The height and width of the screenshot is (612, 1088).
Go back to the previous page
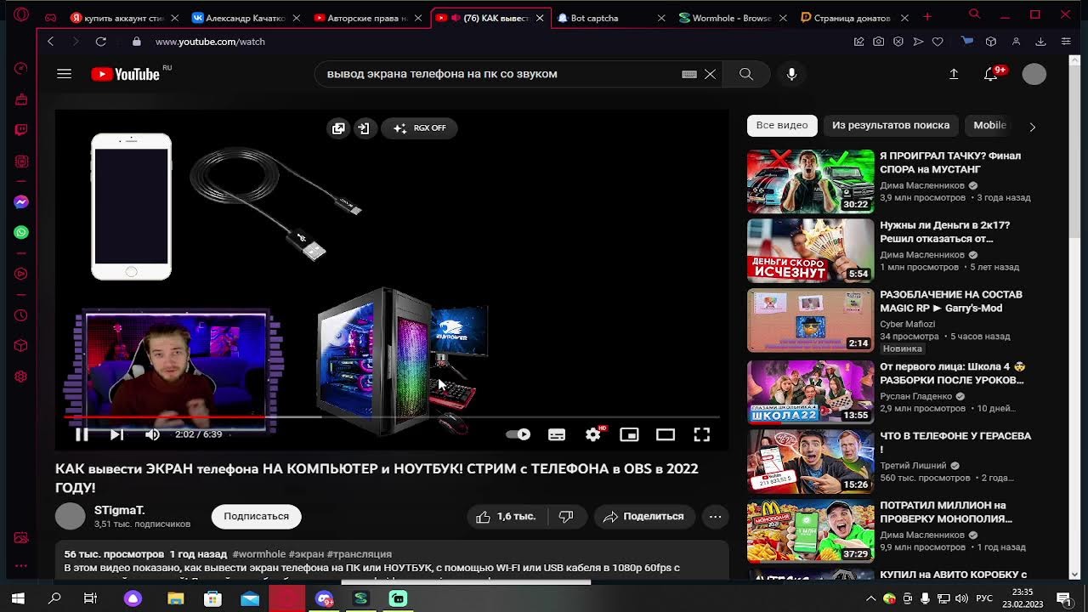tap(50, 41)
